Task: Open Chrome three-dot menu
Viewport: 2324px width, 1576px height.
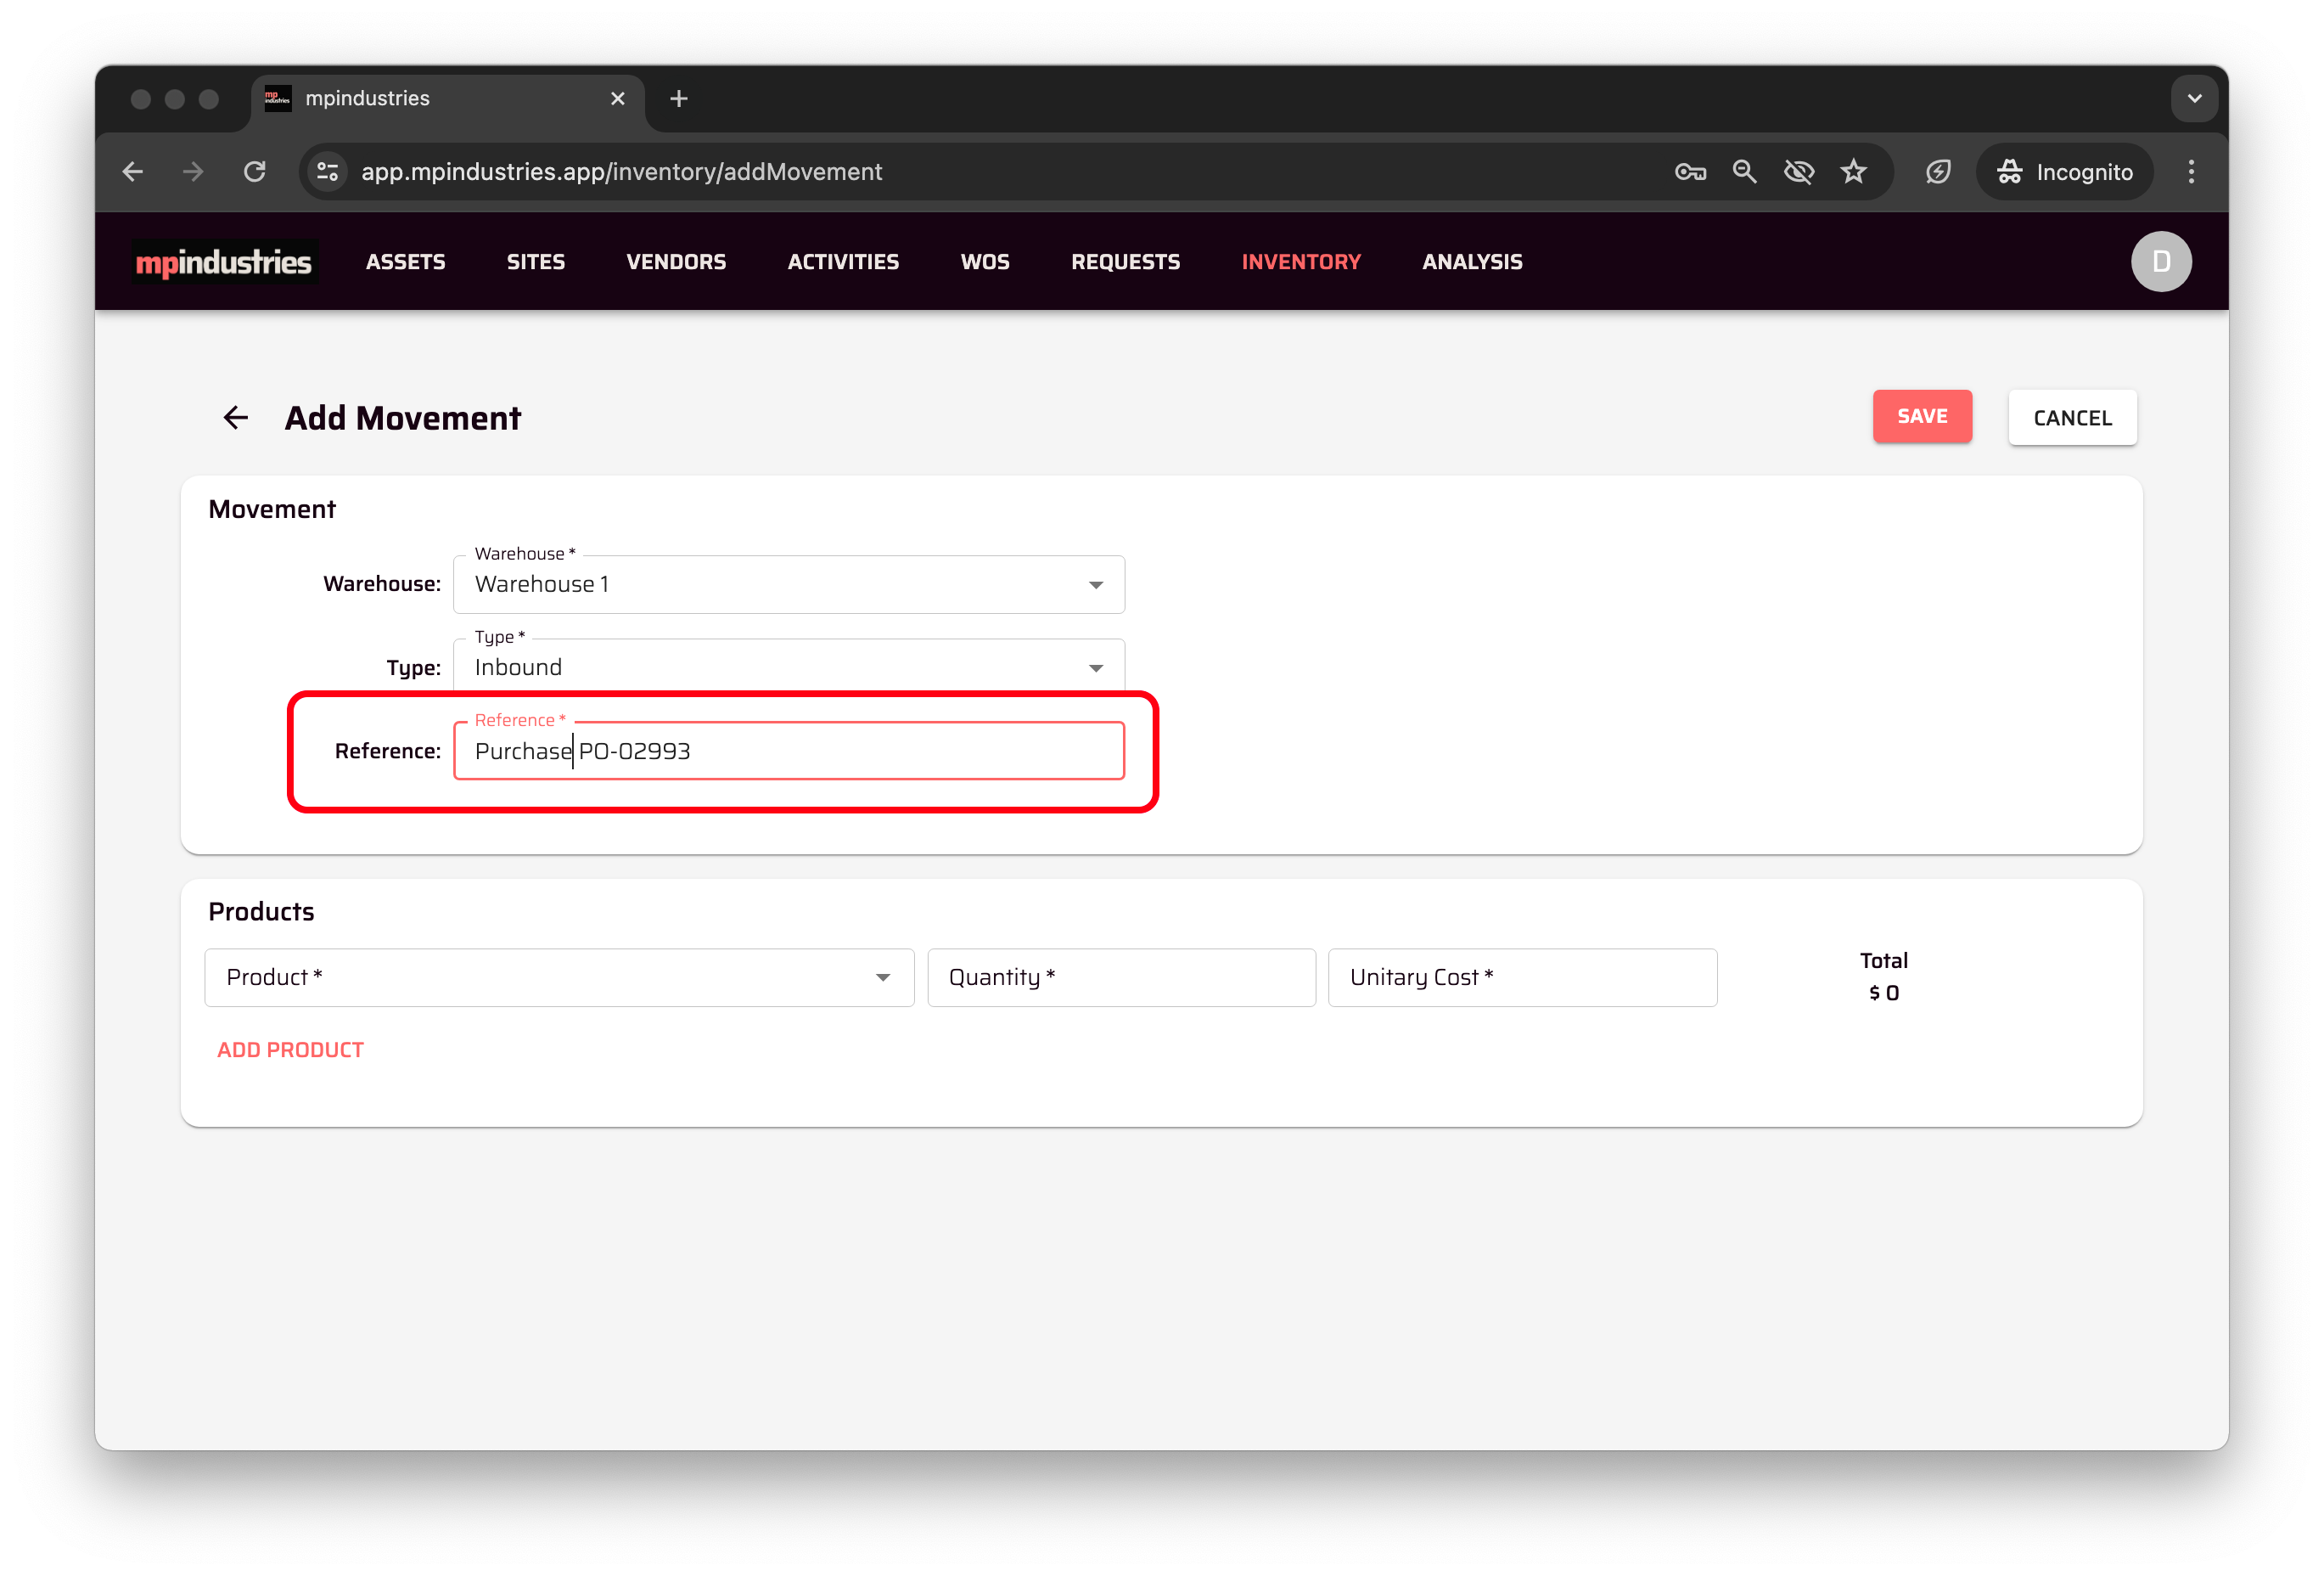Action: pos(2190,172)
